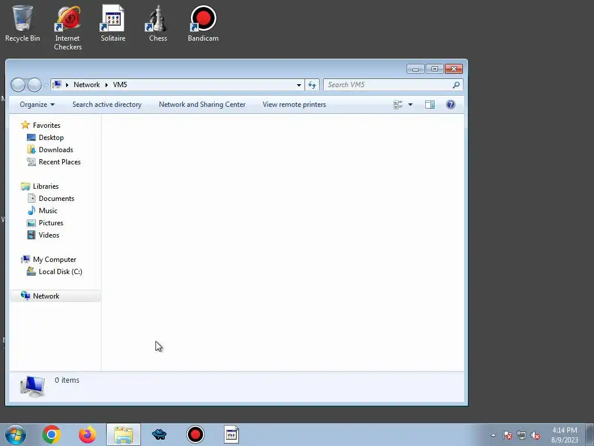Viewport: 594px width, 446px height.
Task: Click the Change your view icon
Action: (x=398, y=105)
